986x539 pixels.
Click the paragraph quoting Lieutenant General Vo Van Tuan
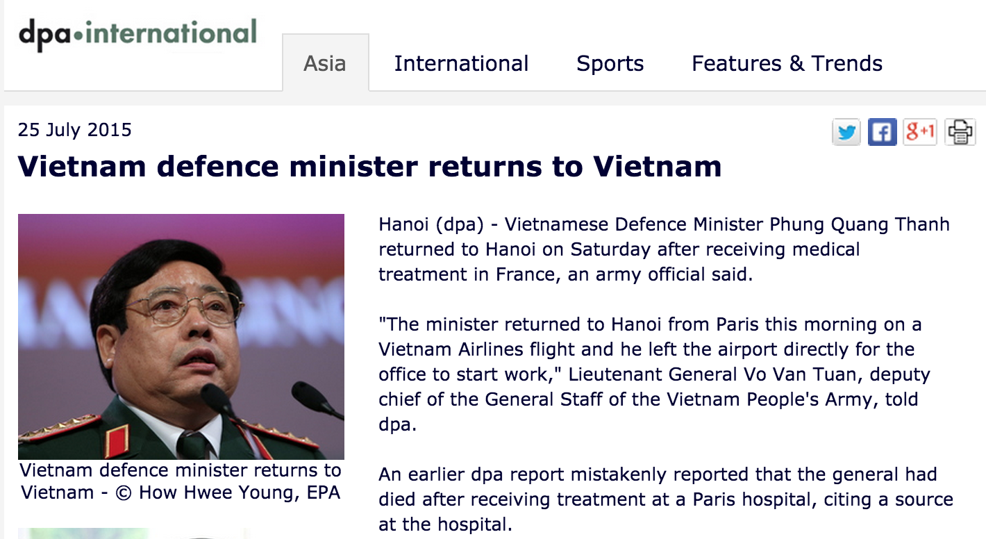[655, 374]
